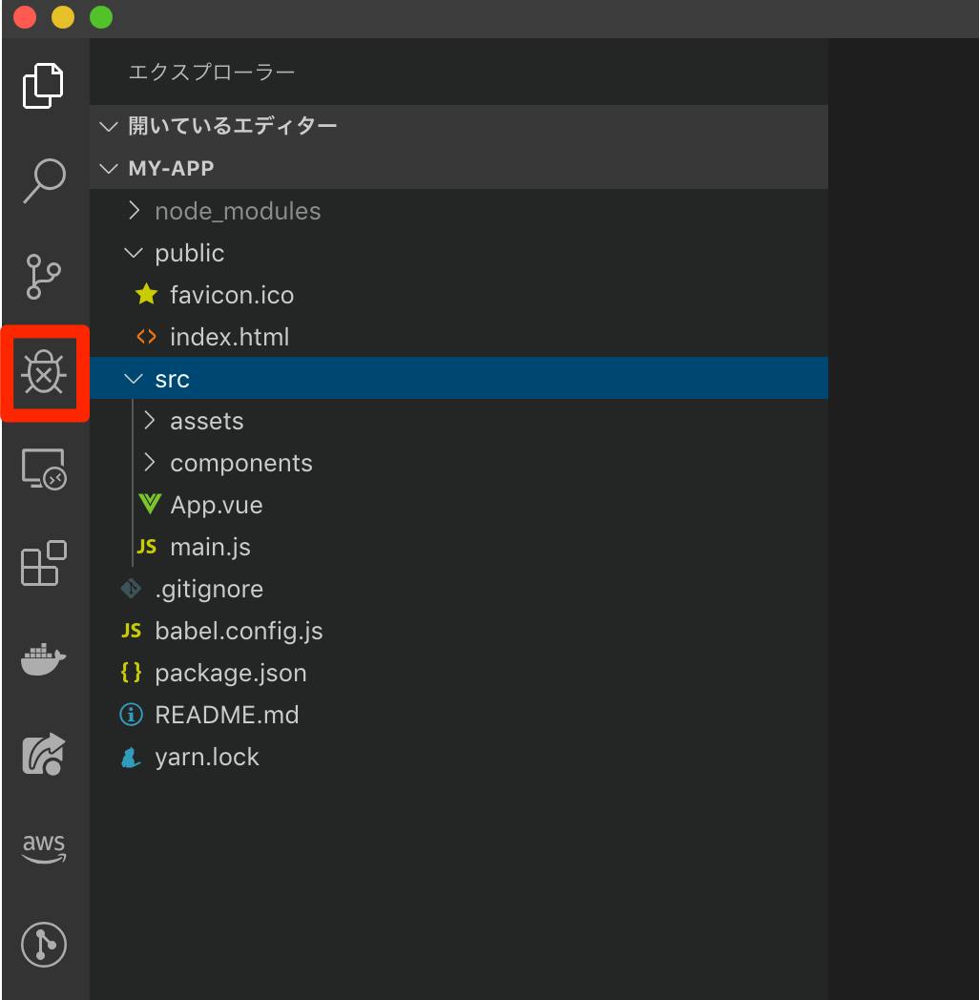This screenshot has width=979, height=1000.
Task: Open .gitignore file
Action: coord(209,590)
